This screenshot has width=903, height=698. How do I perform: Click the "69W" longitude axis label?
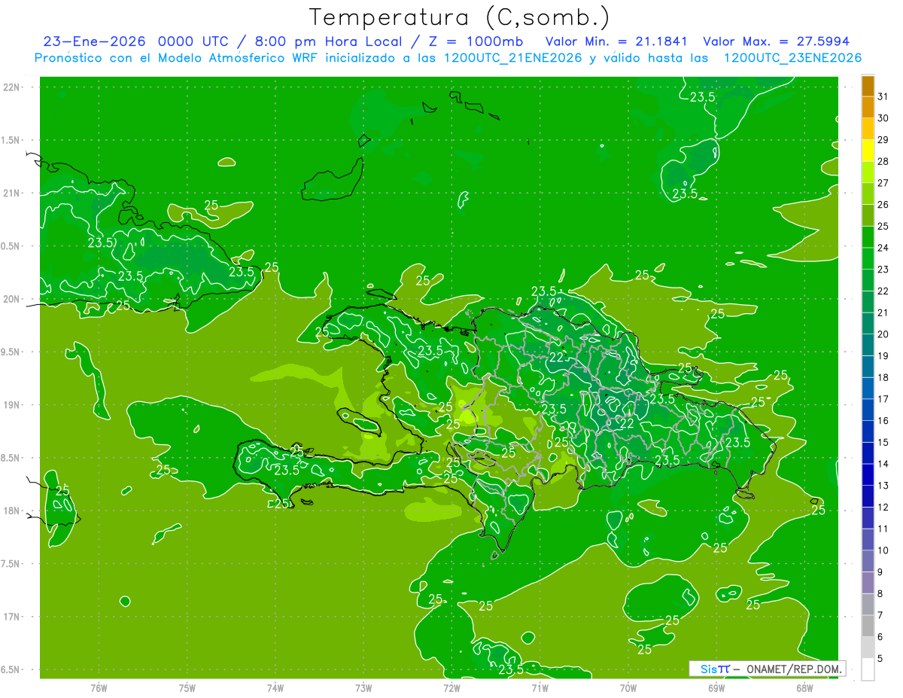pos(716,688)
